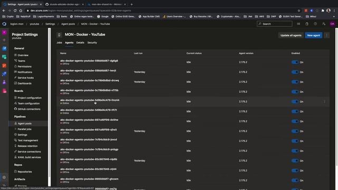Go to Agent pools breadcrumb

pos(68,24)
